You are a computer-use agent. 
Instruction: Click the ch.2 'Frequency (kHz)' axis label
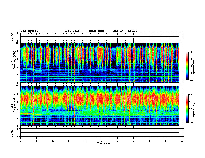click(x=14, y=103)
